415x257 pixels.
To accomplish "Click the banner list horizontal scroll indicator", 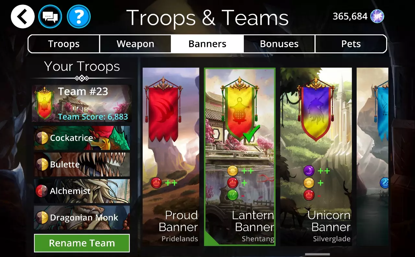I will pos(317,254).
